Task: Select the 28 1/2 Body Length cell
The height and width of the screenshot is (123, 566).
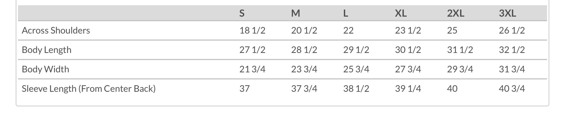Action: 304,50
